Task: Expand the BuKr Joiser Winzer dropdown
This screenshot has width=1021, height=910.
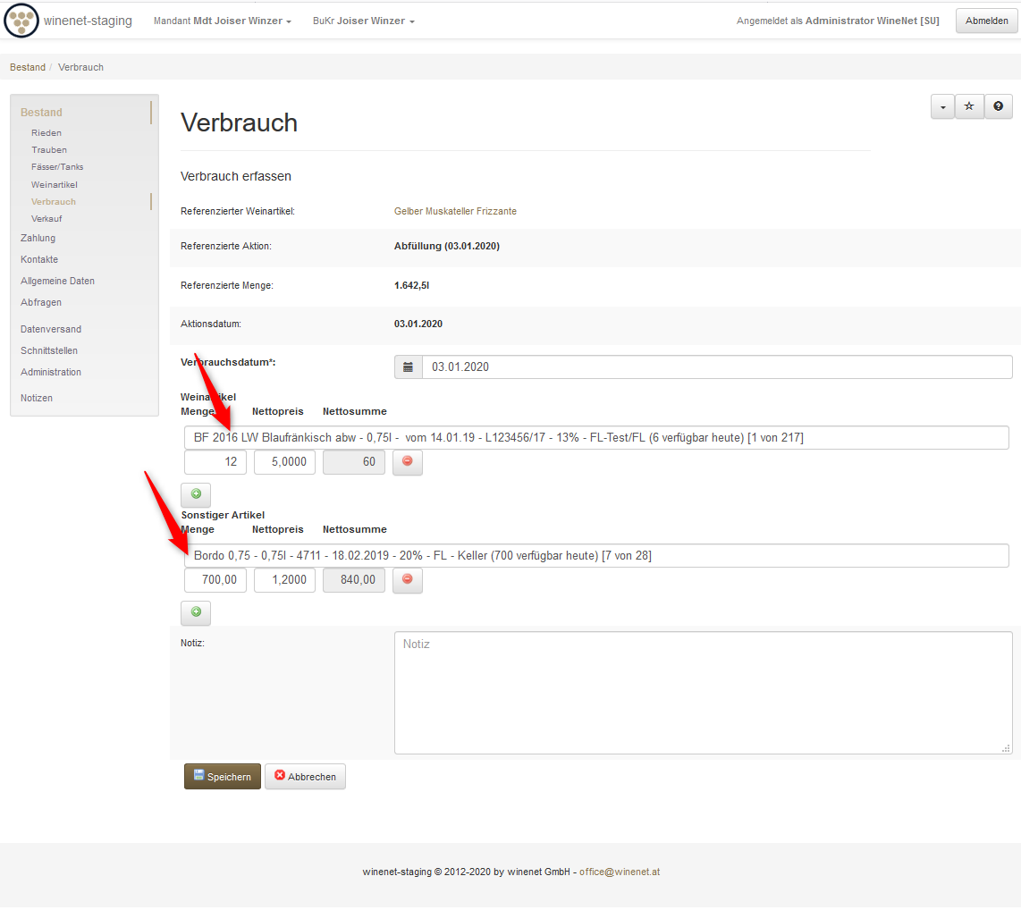Action: [x=363, y=21]
